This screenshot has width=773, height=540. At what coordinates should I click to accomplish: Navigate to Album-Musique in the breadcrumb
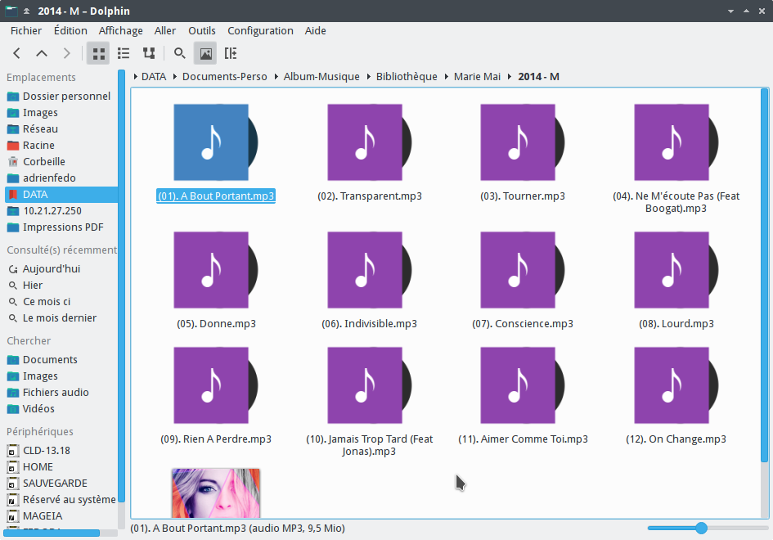(321, 76)
